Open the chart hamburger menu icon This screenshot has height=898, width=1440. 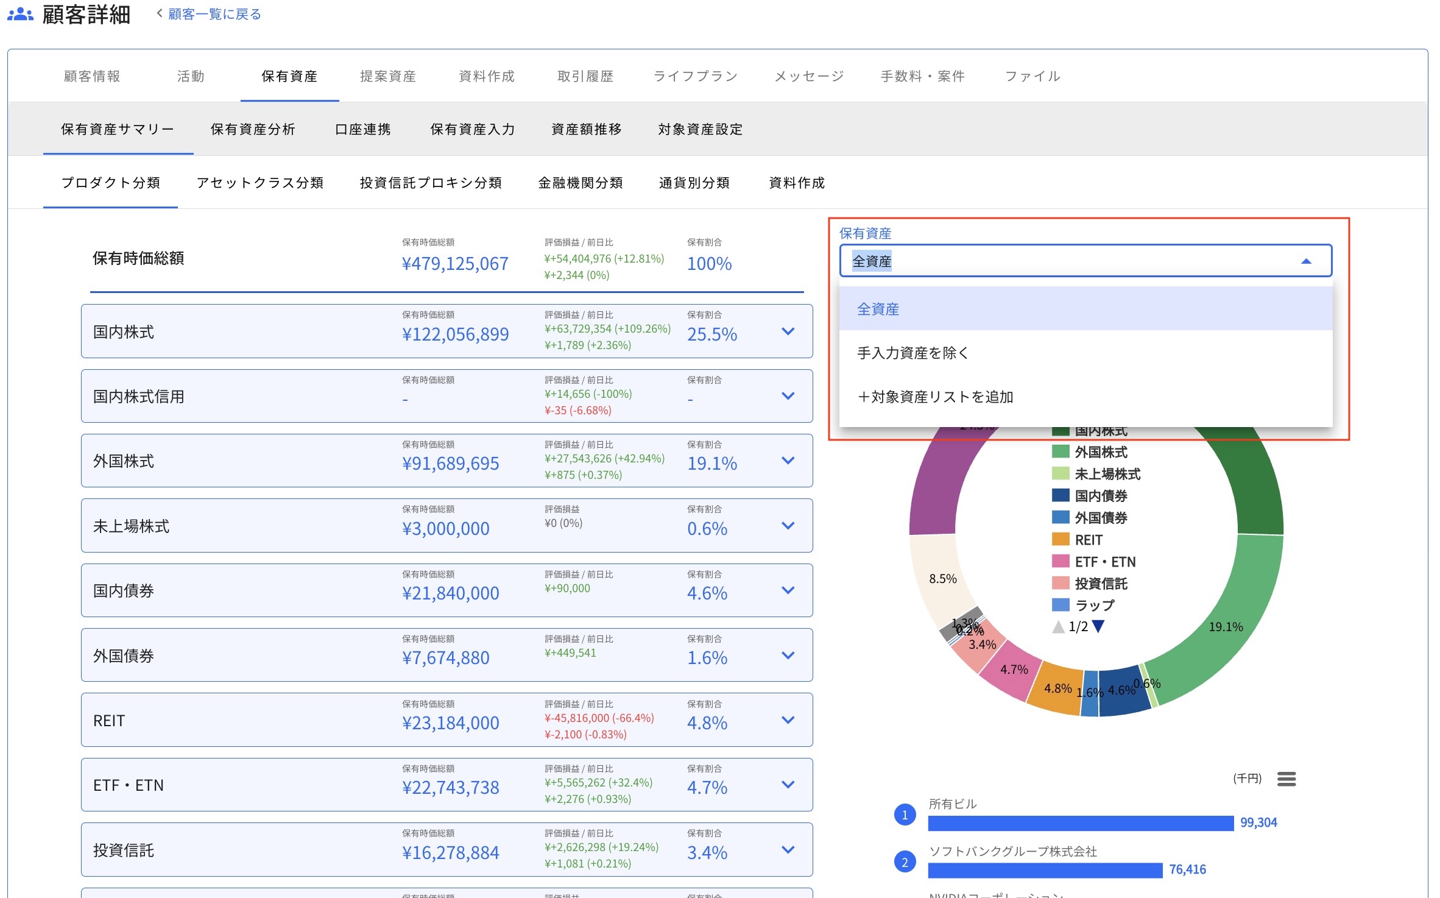click(x=1286, y=779)
